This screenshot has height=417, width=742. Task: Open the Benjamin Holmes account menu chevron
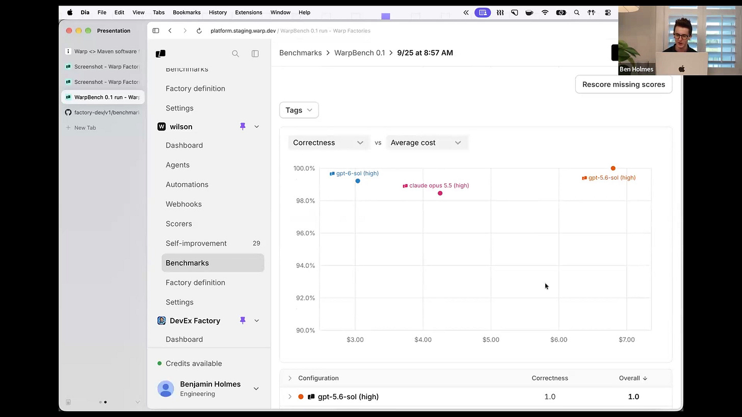[x=256, y=388]
